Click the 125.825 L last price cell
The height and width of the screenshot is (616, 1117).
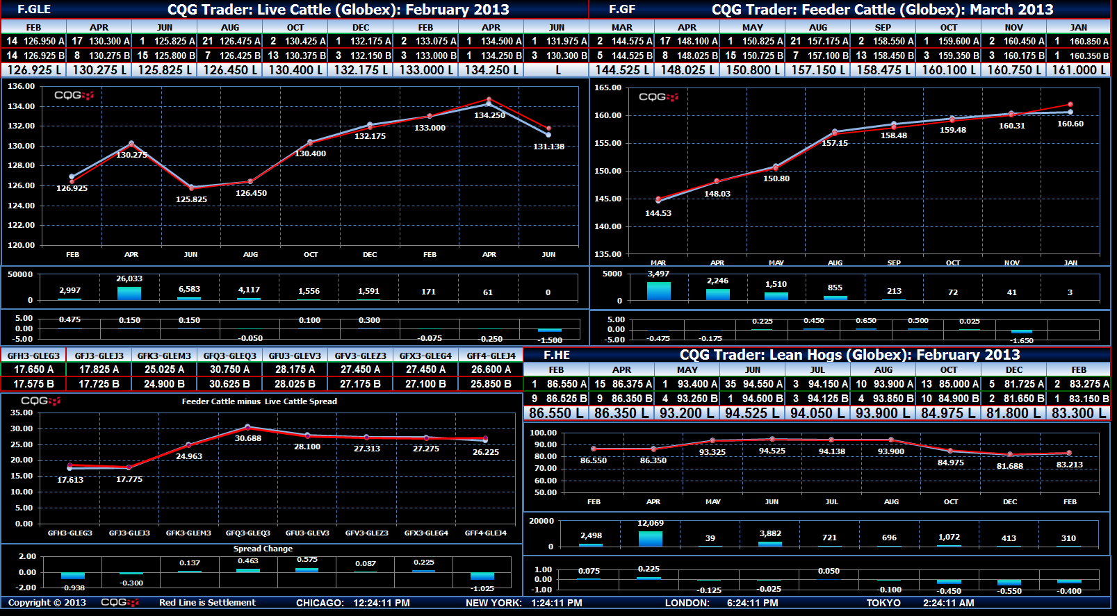pyautogui.click(x=164, y=69)
